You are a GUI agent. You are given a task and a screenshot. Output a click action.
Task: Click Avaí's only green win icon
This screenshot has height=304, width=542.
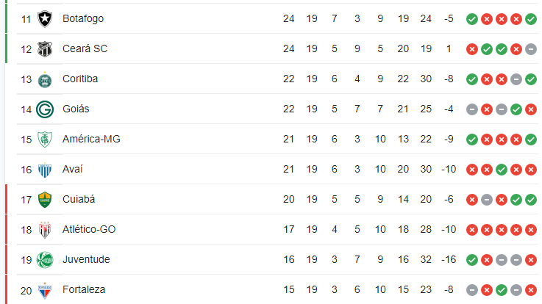pyautogui.click(x=502, y=170)
